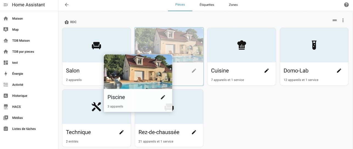
Task: Open the help question mark icon
Action: click(346, 5)
